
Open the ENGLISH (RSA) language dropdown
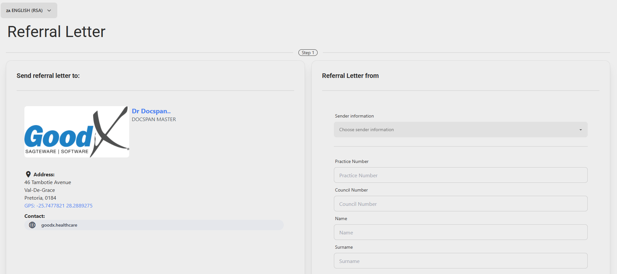[27, 10]
